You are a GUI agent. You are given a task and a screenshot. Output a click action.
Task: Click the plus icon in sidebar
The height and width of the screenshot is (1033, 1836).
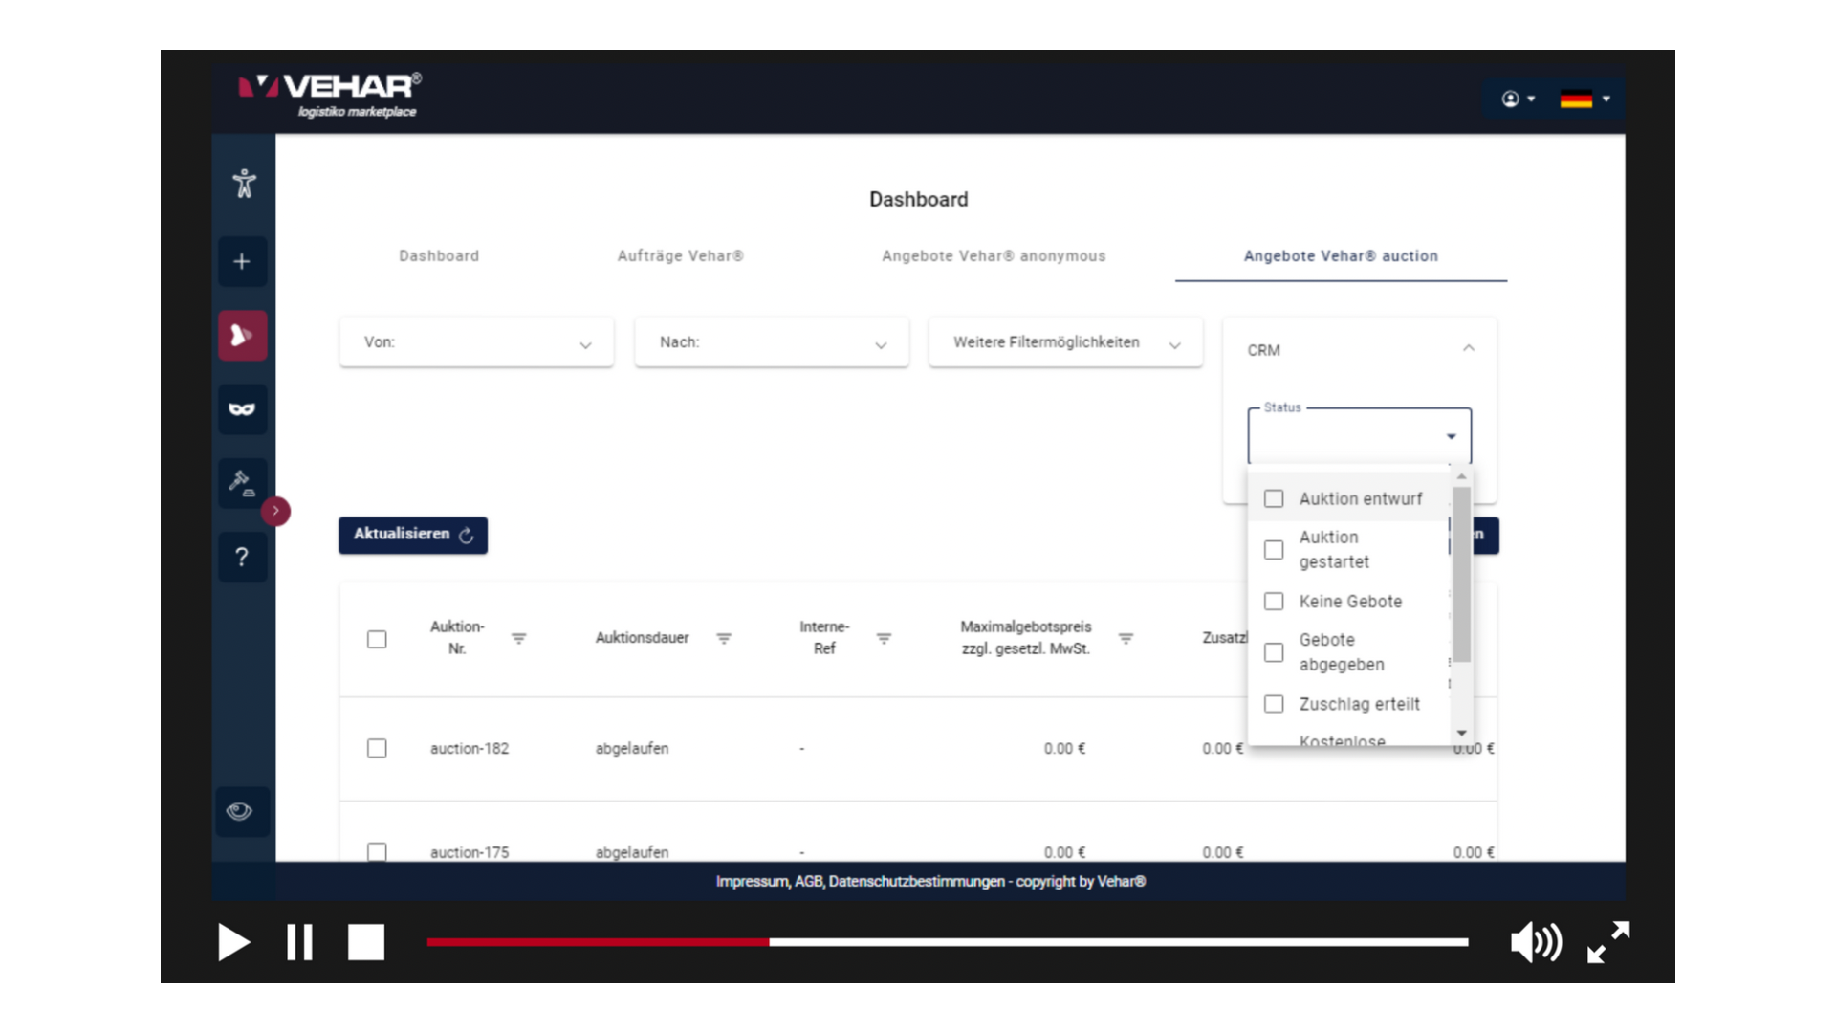coord(242,262)
